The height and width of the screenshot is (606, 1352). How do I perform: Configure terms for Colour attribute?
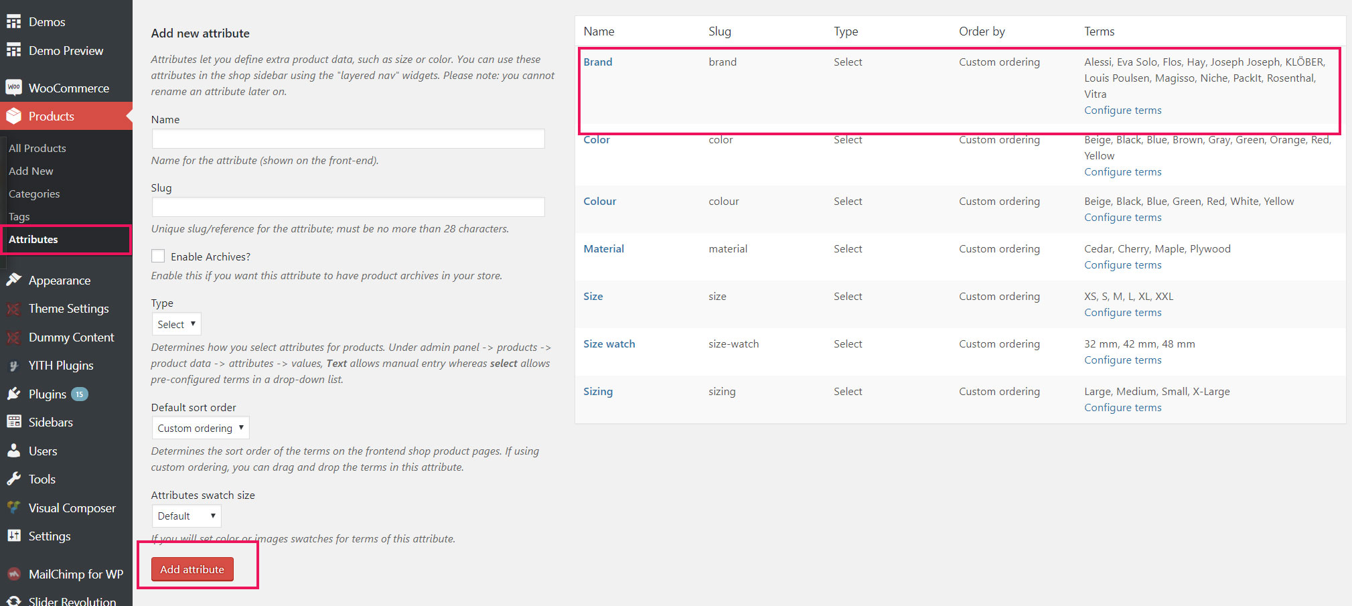pyautogui.click(x=1123, y=217)
